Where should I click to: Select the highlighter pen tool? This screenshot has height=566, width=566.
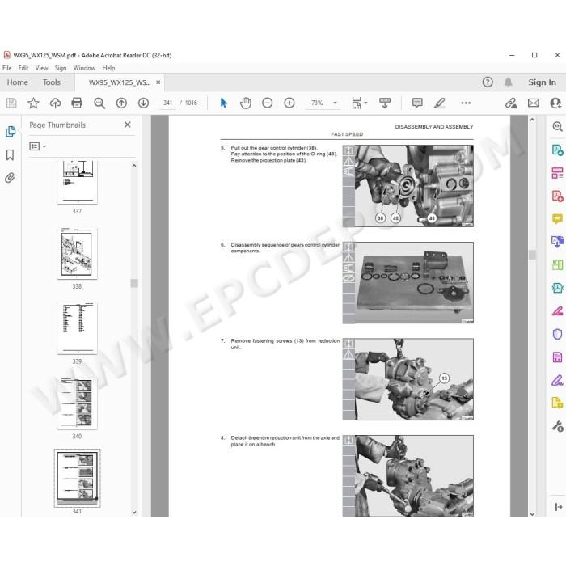click(x=439, y=103)
